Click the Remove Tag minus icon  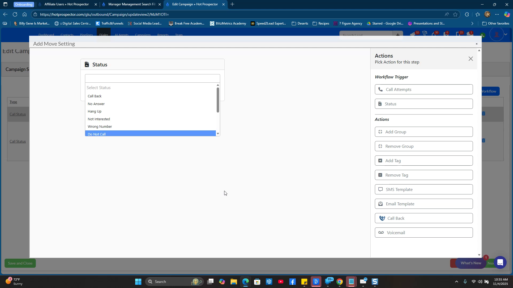pyautogui.click(x=380, y=175)
